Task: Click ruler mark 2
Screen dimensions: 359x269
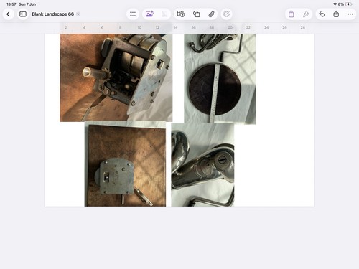Action: [x=66, y=27]
